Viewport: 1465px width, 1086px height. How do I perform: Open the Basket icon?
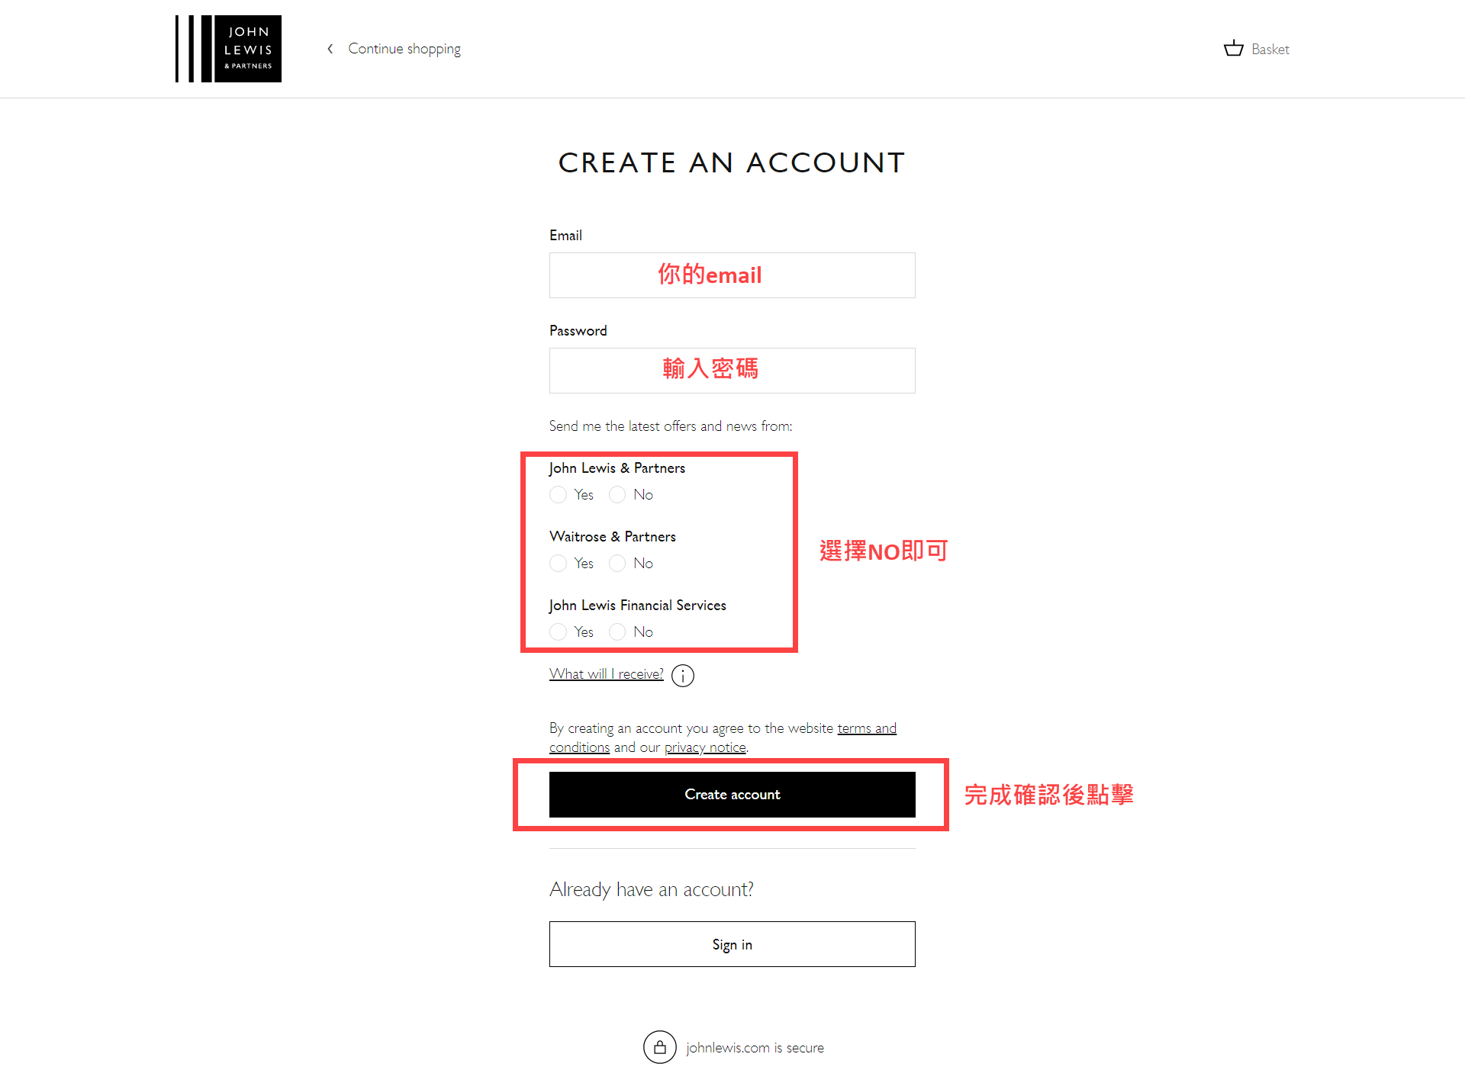pos(1234,49)
